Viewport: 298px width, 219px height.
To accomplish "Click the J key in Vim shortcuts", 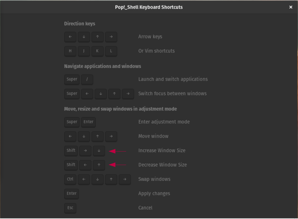I will (x=84, y=51).
